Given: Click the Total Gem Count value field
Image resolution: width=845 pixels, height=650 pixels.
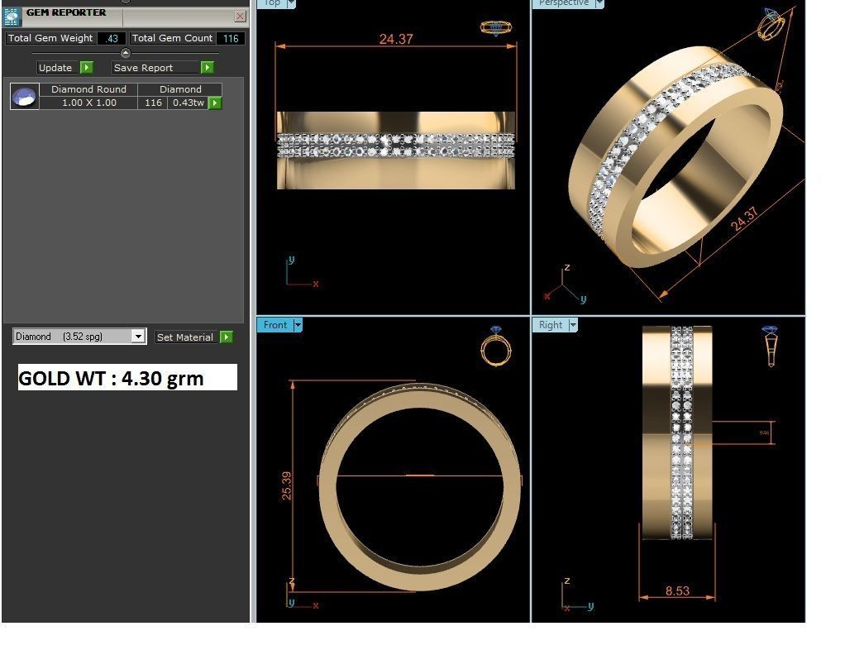Looking at the screenshot, I should (x=231, y=38).
